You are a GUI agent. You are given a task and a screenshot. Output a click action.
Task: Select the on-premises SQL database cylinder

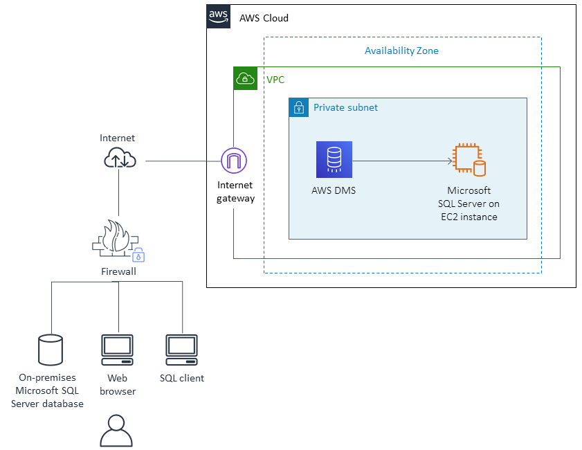tap(50, 349)
